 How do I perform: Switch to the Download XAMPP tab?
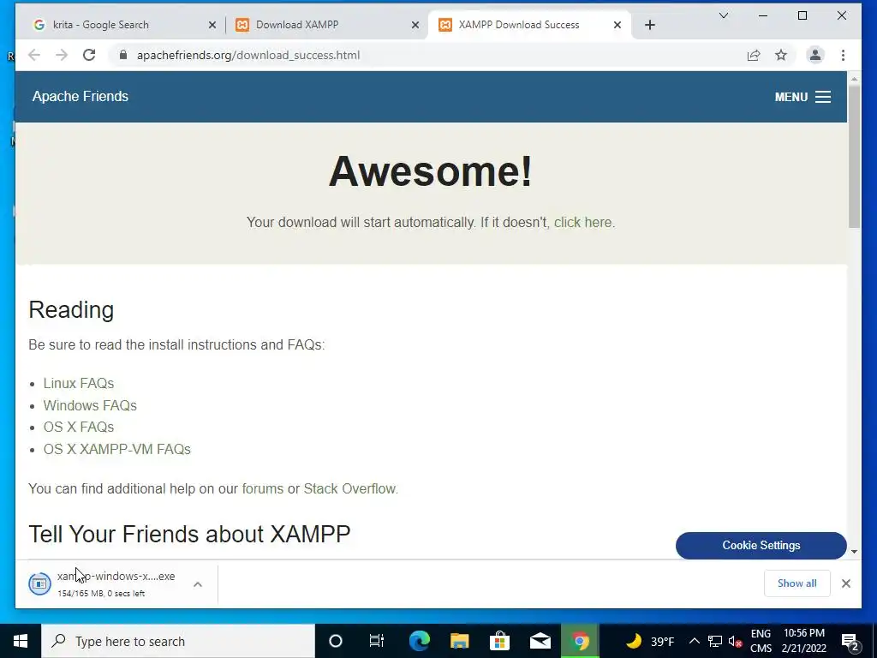(326, 25)
